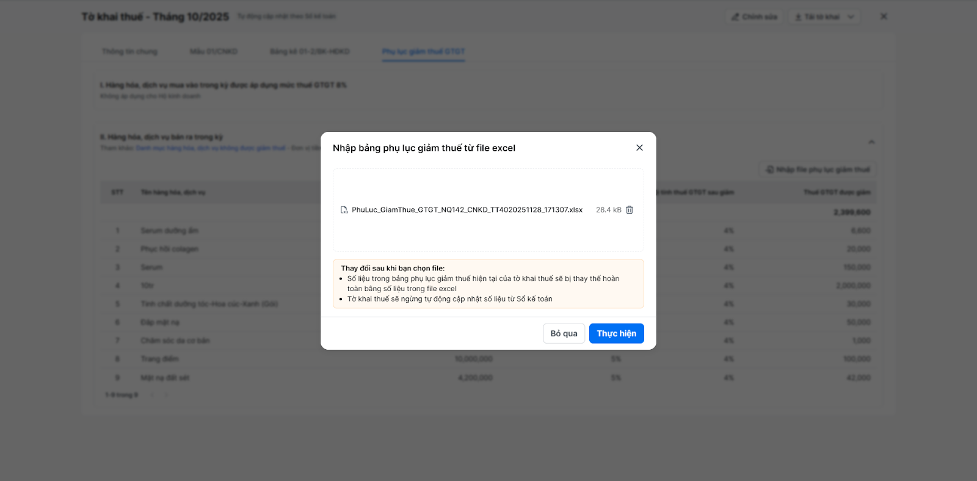The height and width of the screenshot is (481, 977).
Task: Click the Tên hàng hóa, dịch vụ column header
Action: click(x=173, y=192)
